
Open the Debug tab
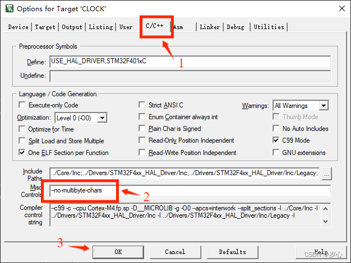[235, 27]
